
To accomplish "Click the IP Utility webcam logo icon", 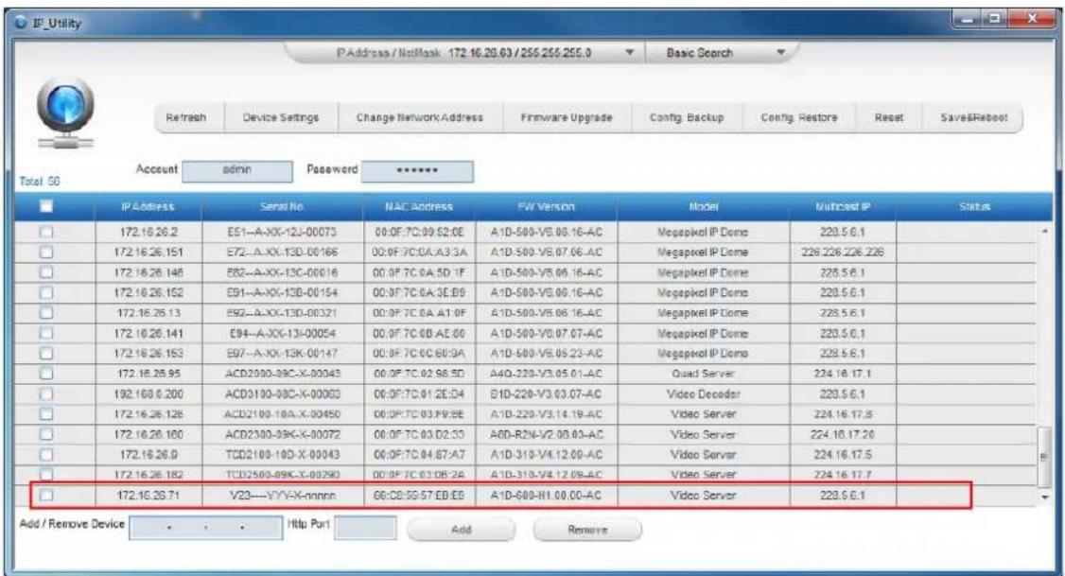I will tap(65, 113).
